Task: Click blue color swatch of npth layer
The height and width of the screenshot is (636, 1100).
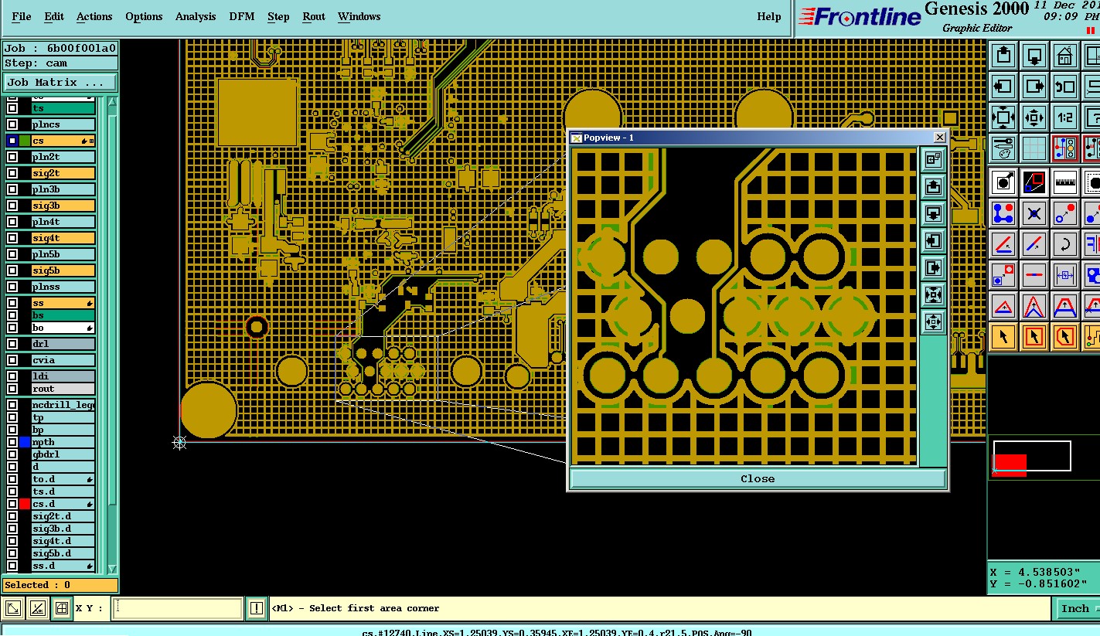Action: coord(25,442)
